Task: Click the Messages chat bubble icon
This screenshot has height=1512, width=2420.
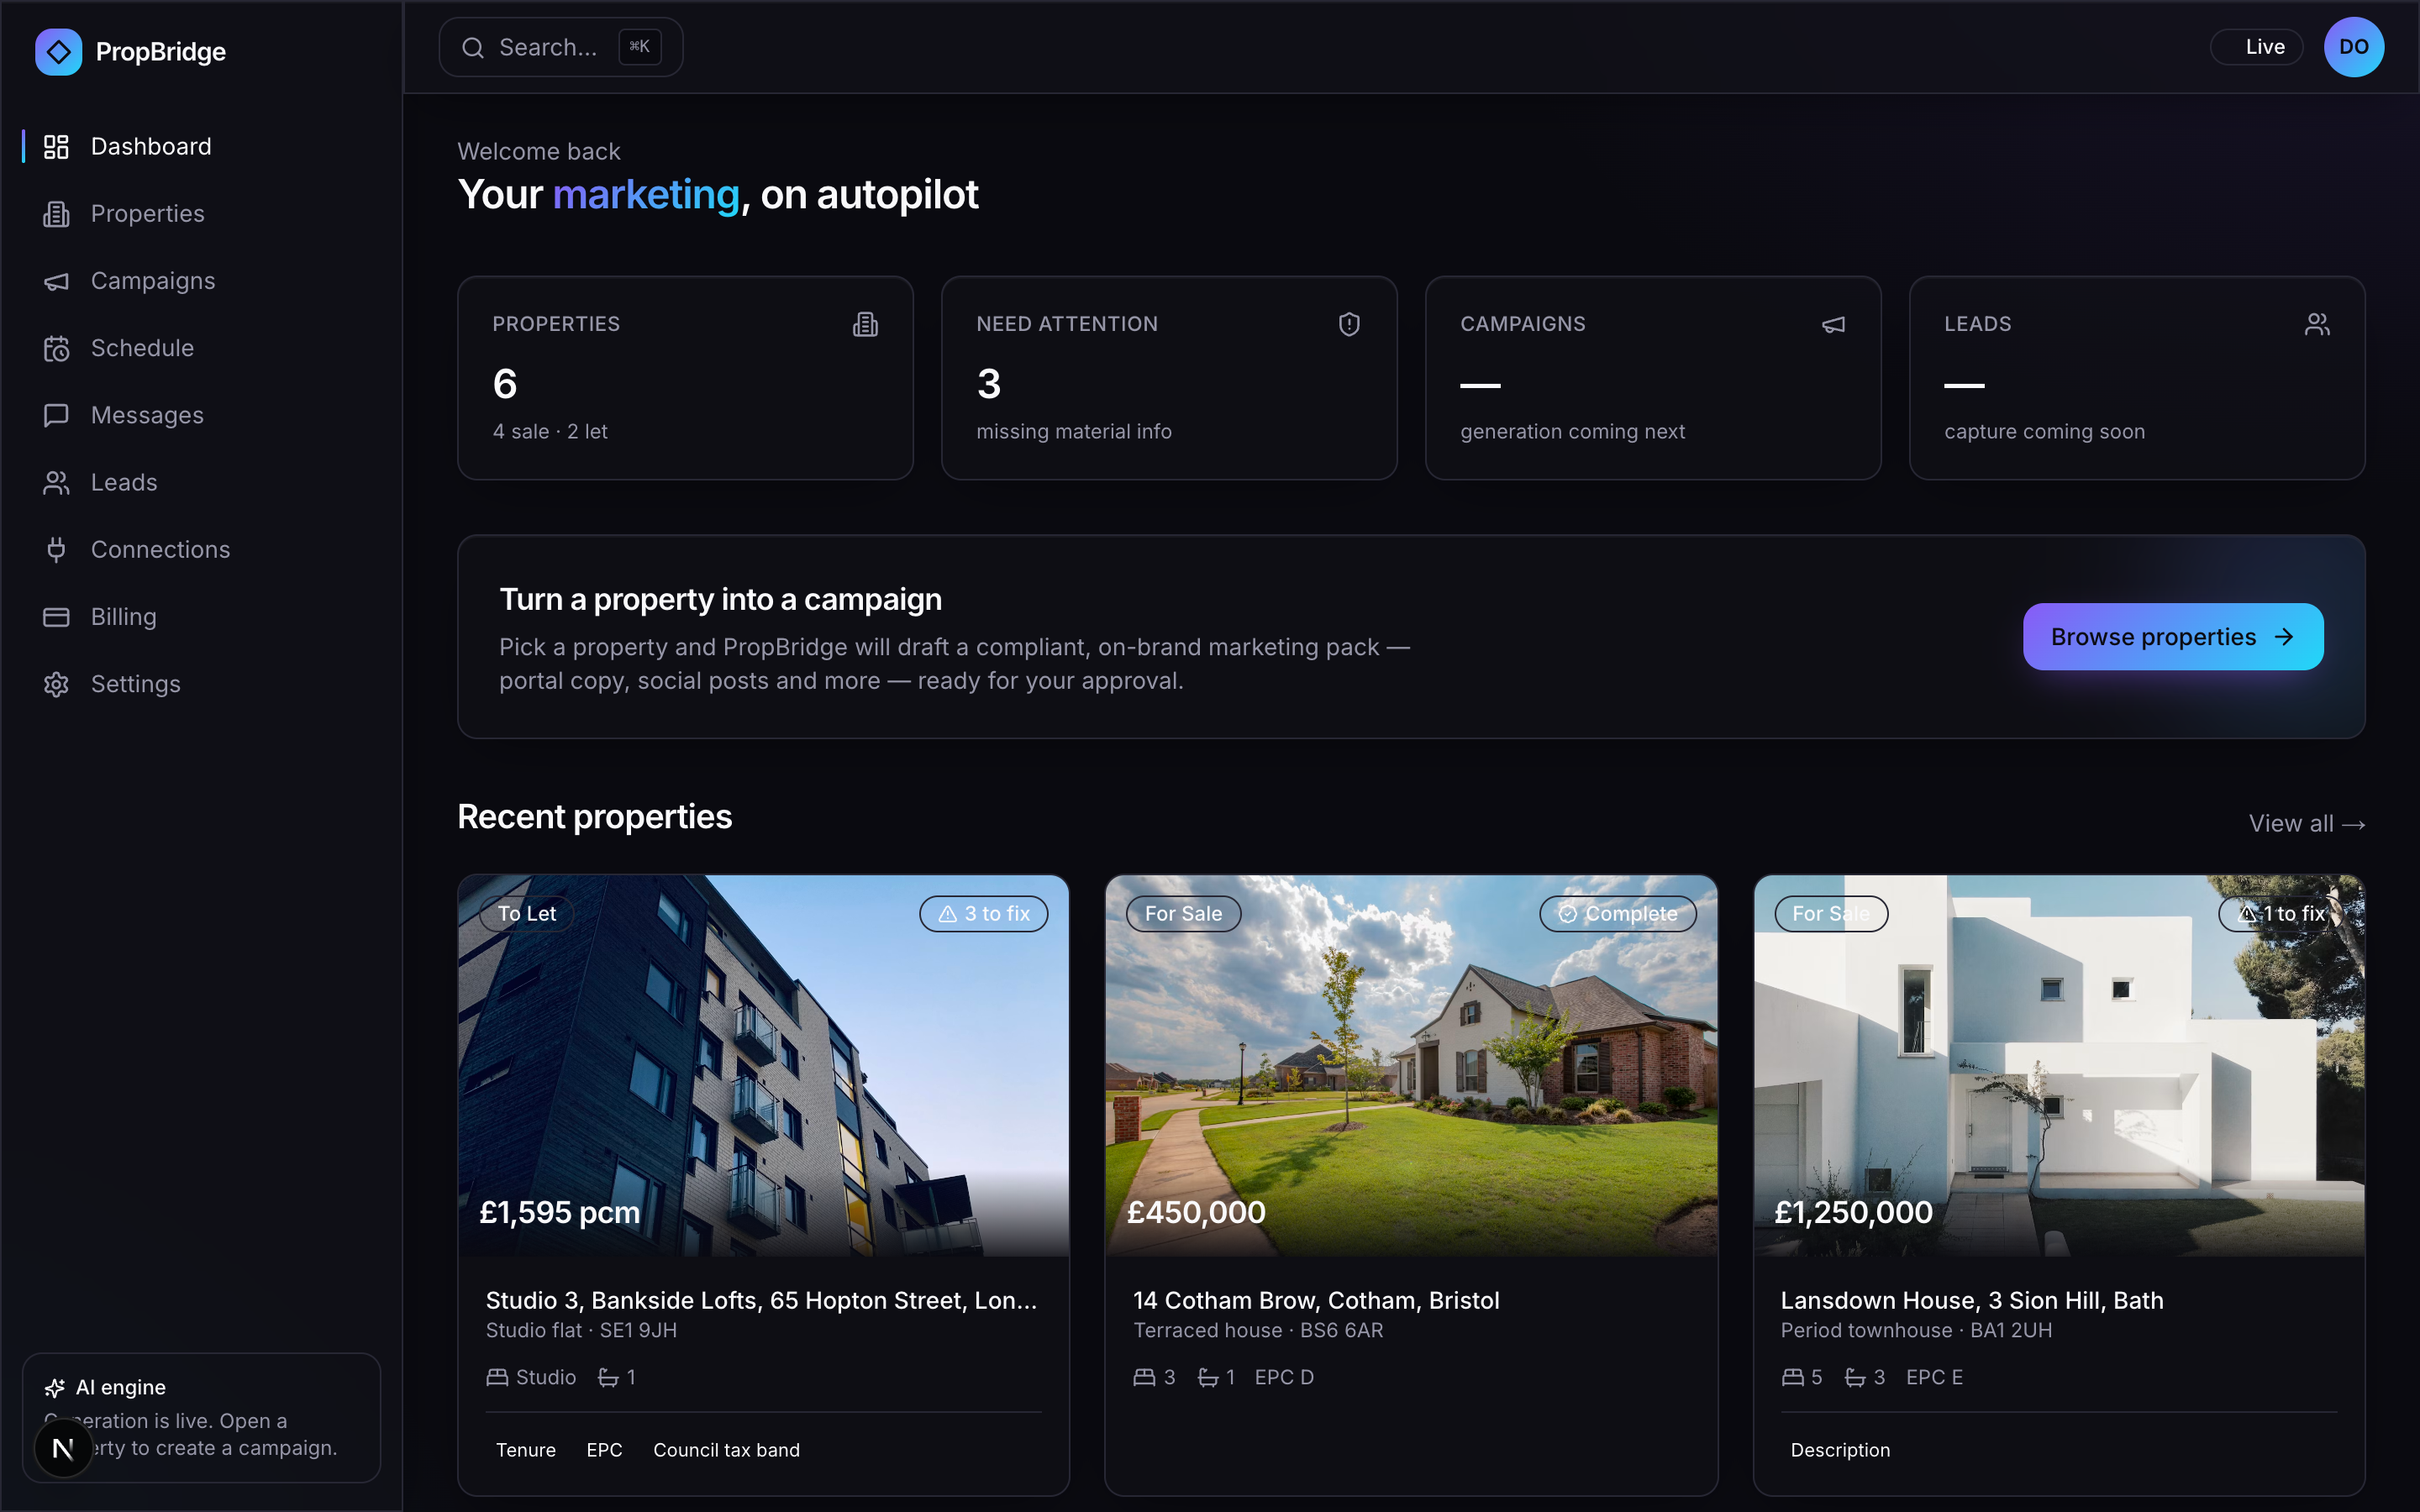Action: [56, 415]
